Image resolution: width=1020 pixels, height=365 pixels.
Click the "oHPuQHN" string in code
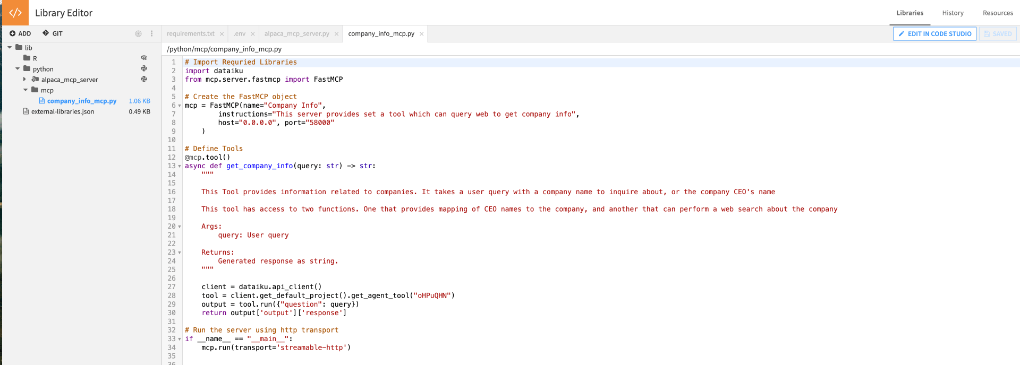pos(432,296)
